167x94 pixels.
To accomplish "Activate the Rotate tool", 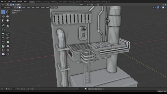I will coord(8,16).
